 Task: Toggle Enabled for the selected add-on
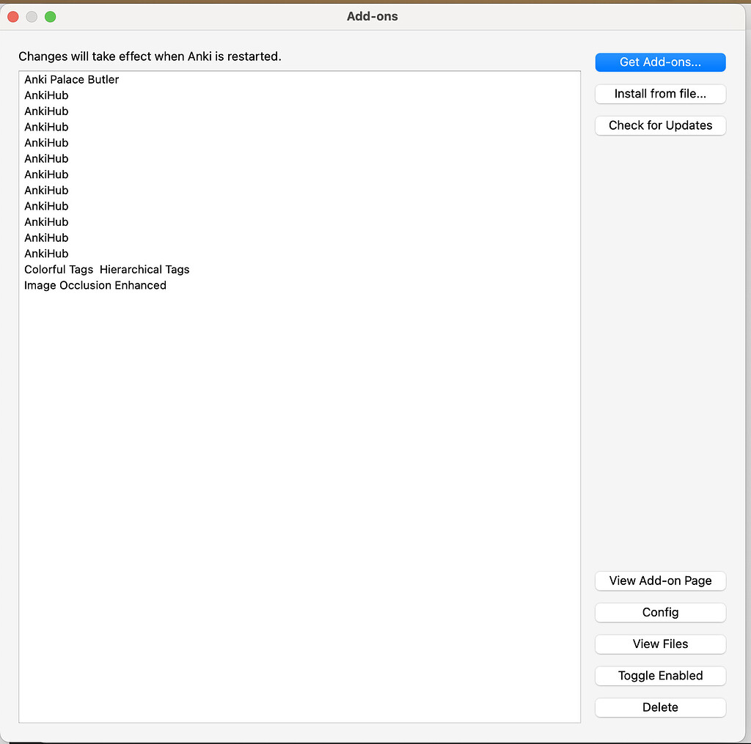[659, 675]
